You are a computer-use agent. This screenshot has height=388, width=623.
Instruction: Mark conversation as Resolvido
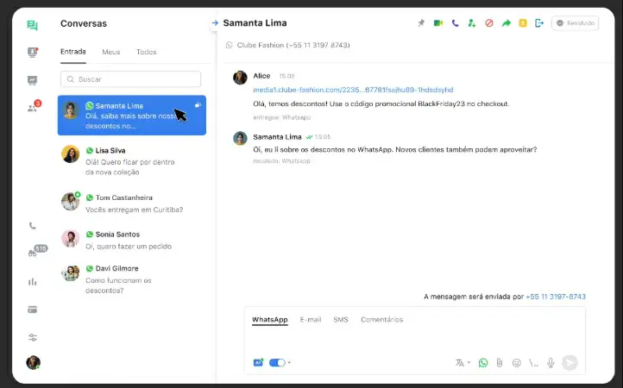coord(575,23)
